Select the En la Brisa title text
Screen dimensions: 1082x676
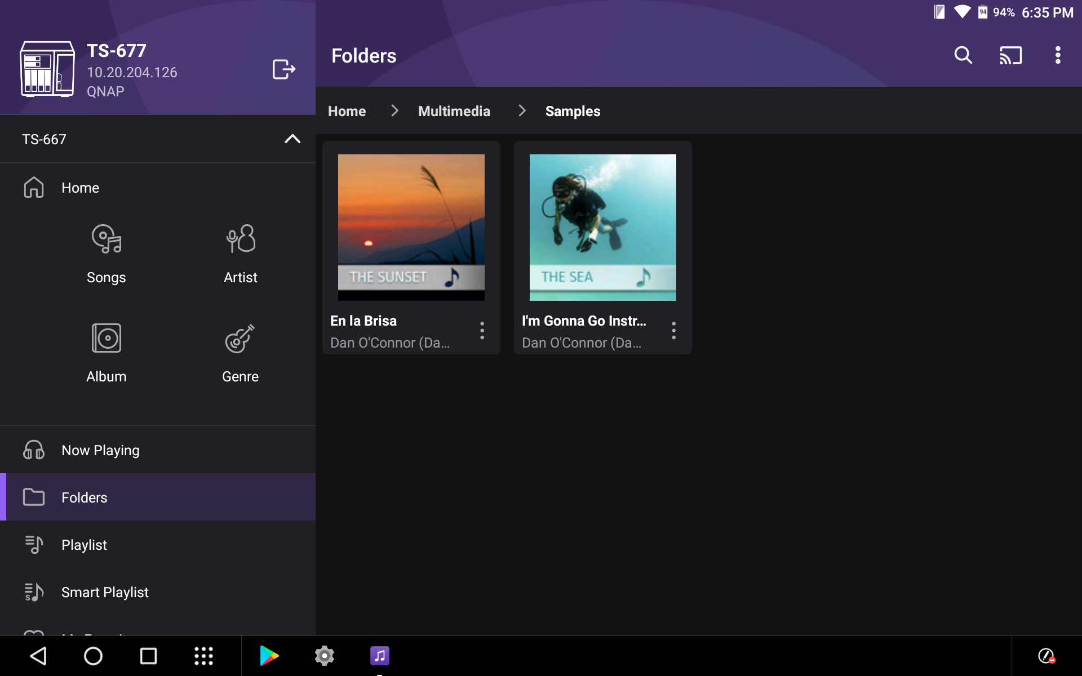click(363, 321)
